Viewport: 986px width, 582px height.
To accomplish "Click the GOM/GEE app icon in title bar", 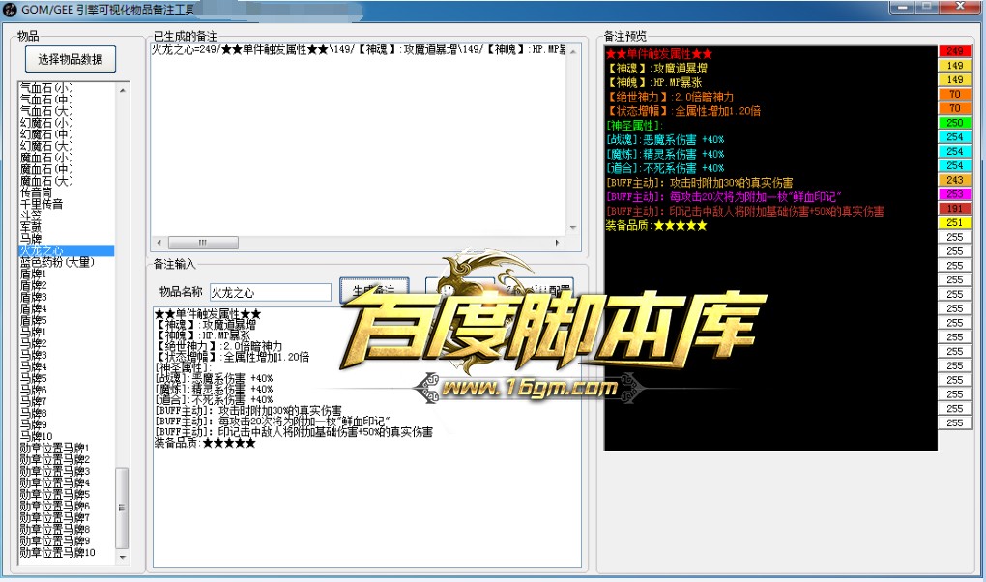I will pos(10,10).
